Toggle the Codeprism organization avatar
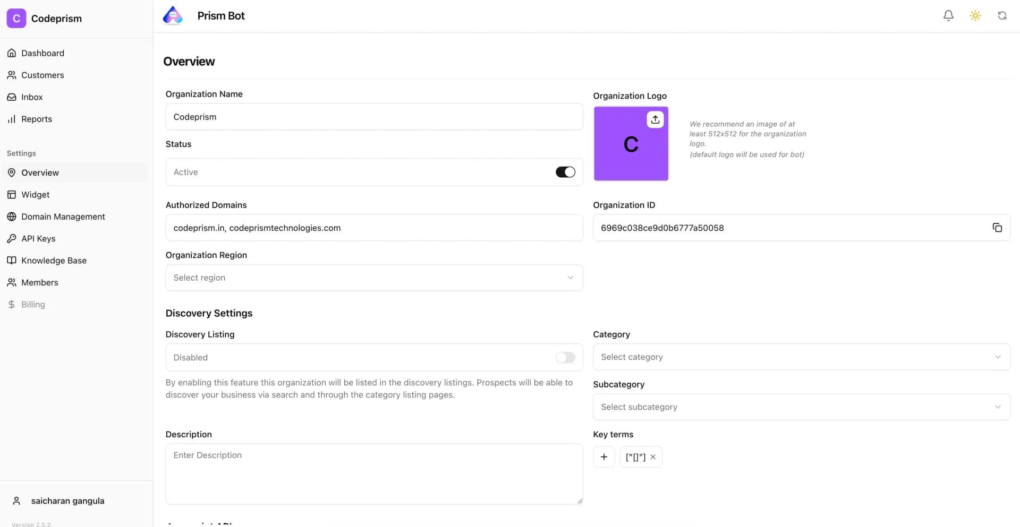This screenshot has width=1020, height=527. [16, 18]
